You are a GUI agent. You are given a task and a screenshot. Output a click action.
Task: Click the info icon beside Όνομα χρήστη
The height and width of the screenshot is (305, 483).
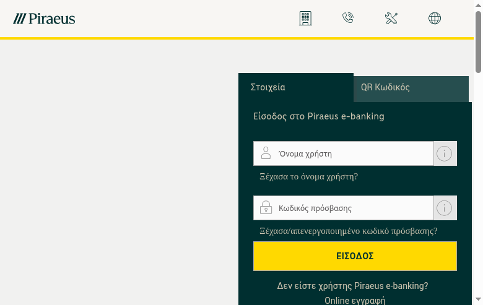(x=445, y=153)
